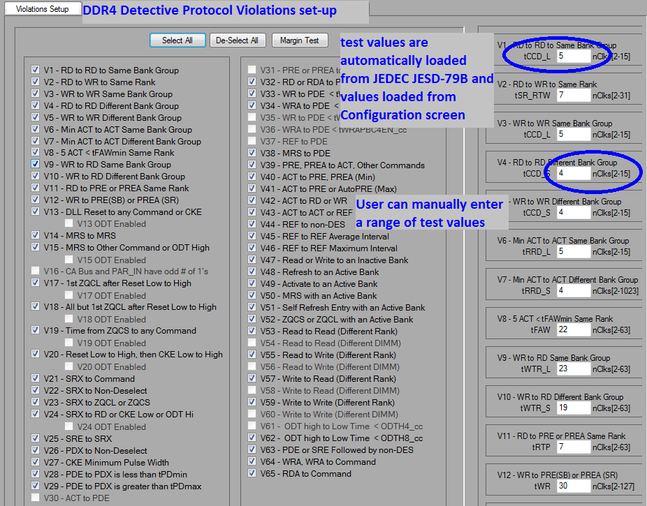Click the Select All button
The height and width of the screenshot is (506, 647).
pos(177,40)
